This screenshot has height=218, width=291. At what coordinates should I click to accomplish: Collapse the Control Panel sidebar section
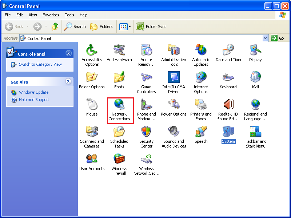68,53
